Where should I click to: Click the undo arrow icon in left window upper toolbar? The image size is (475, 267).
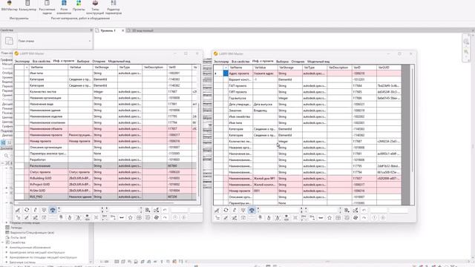tap(165, 210)
